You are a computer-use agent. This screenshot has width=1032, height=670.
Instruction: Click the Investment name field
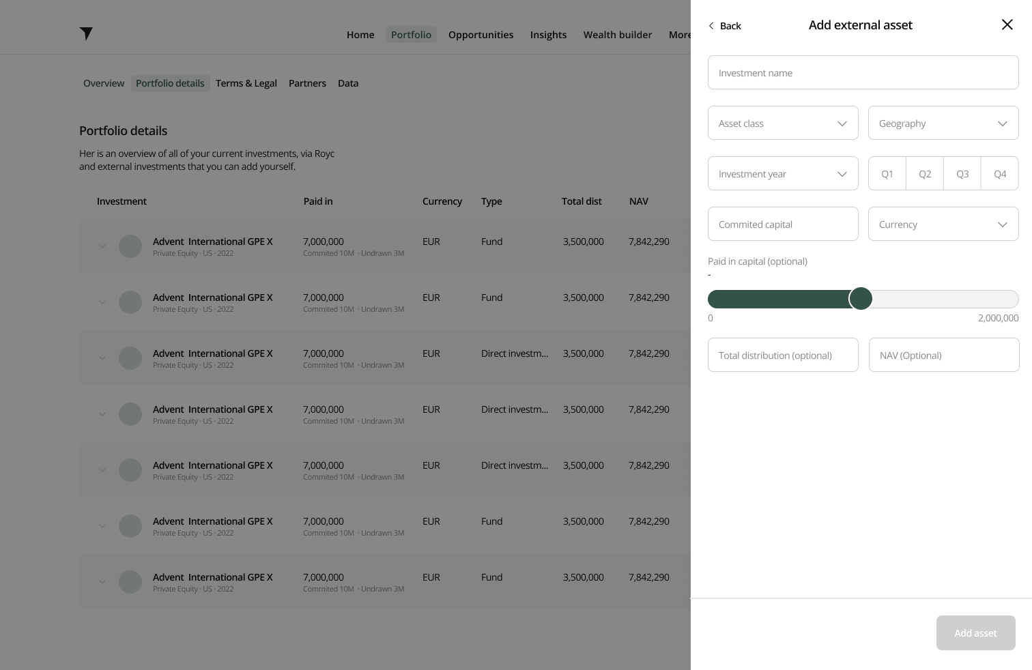click(x=863, y=72)
